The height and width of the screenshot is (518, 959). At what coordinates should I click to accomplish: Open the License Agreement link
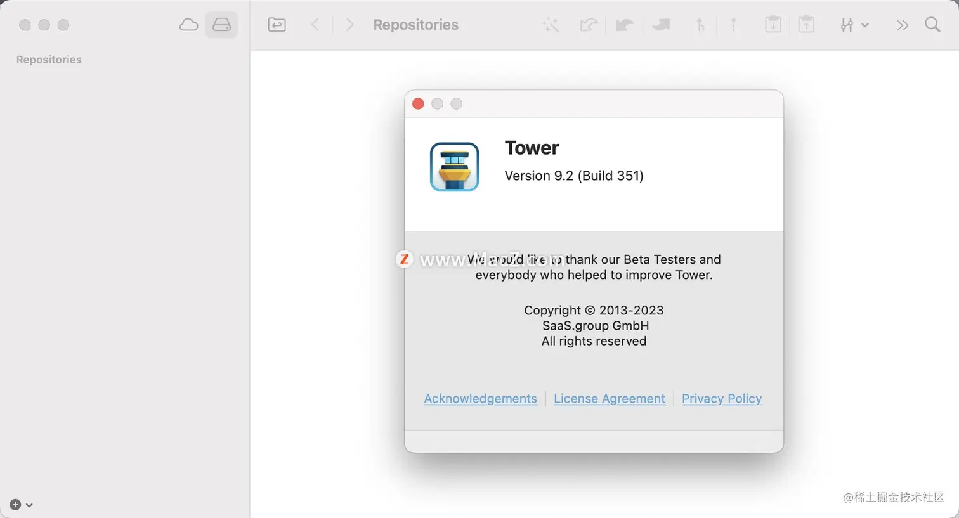pos(610,399)
